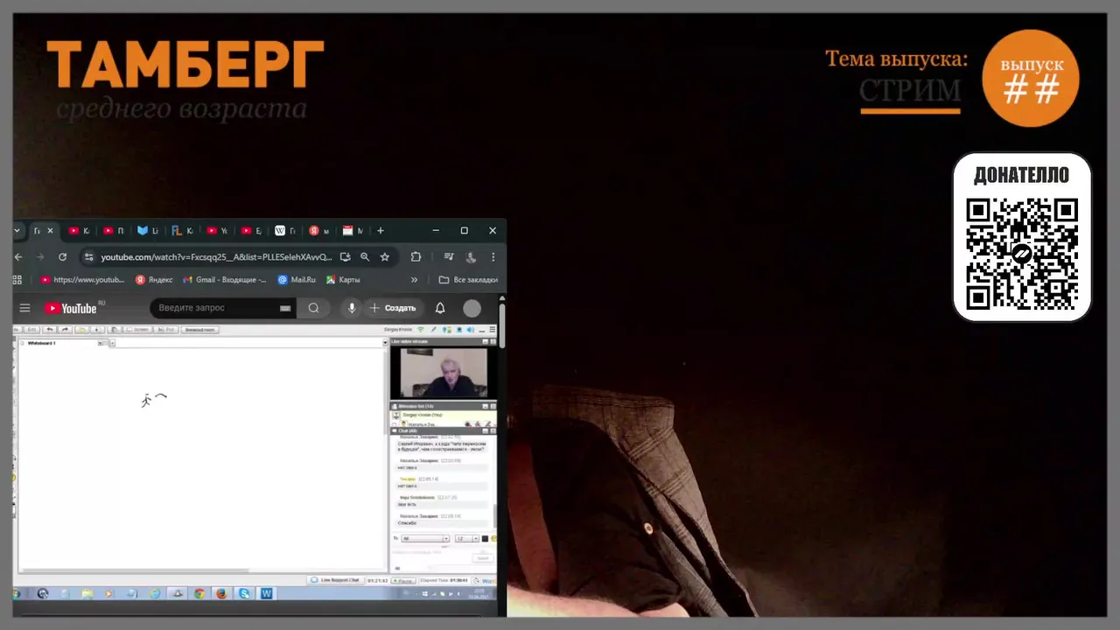The image size is (1120, 630).
Task: Start voice search with microphone
Action: point(352,308)
